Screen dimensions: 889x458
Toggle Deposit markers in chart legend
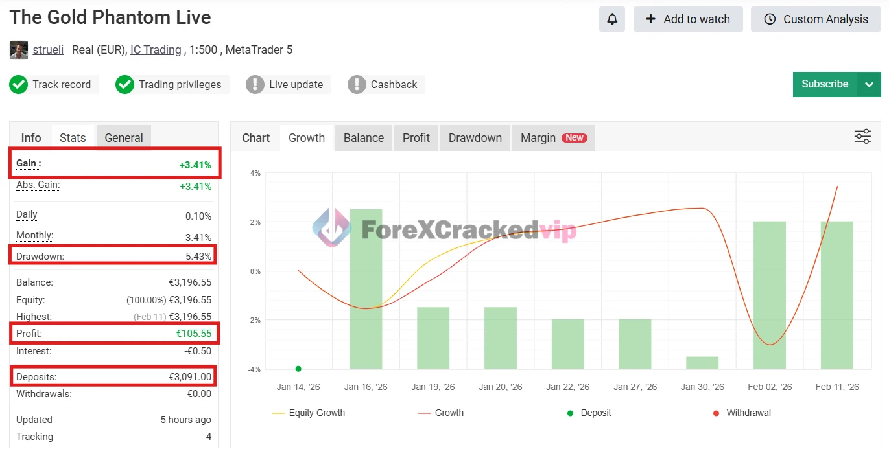click(589, 413)
